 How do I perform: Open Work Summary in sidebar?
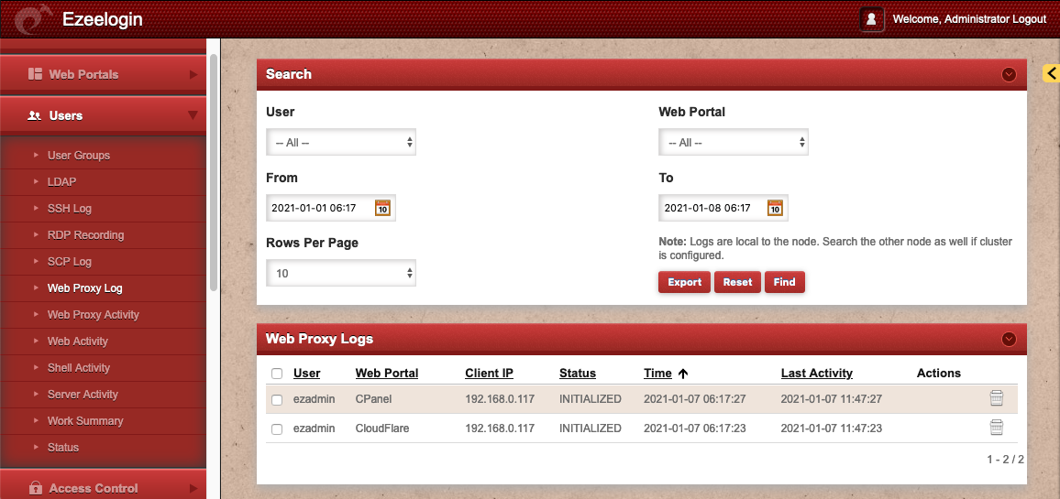pyautogui.click(x=85, y=420)
